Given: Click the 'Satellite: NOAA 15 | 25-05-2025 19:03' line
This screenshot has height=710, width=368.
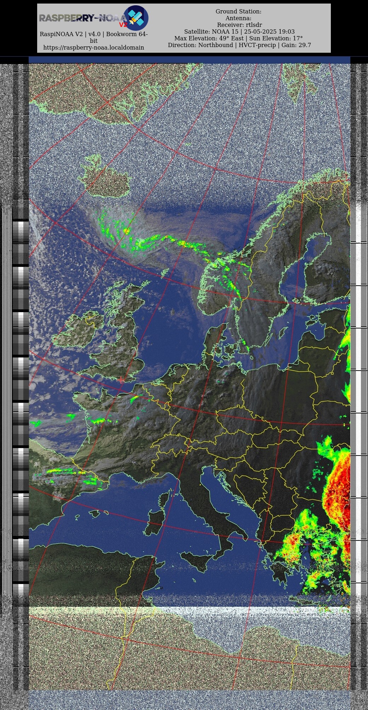Looking at the screenshot, I should coord(239,32).
